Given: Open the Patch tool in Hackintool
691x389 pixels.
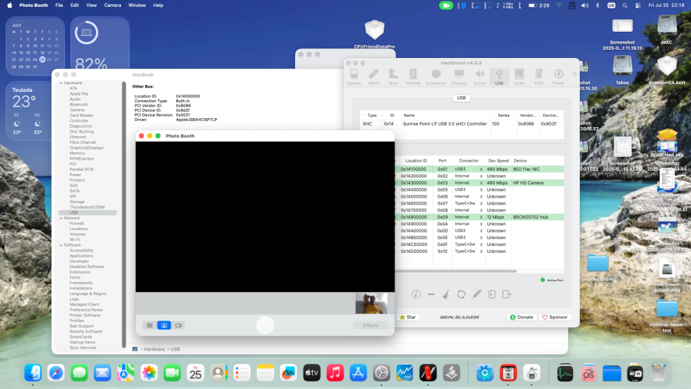Looking at the screenshot, I should (374, 77).
